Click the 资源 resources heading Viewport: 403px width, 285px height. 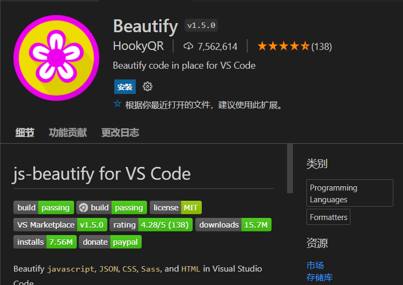pos(317,243)
